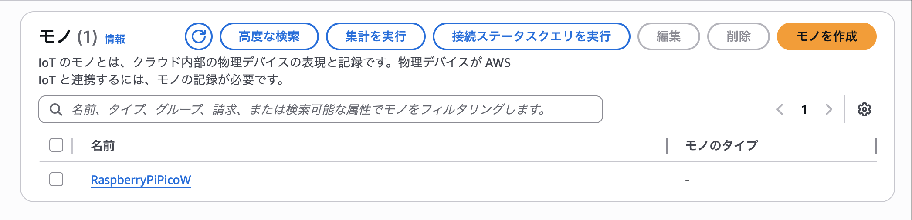Viewport: 912px width, 220px height.
Task: Click the 名前 column header
Action: (103, 145)
